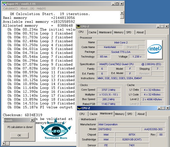Open the About...(A) menu in Super PI

click(27, 8)
